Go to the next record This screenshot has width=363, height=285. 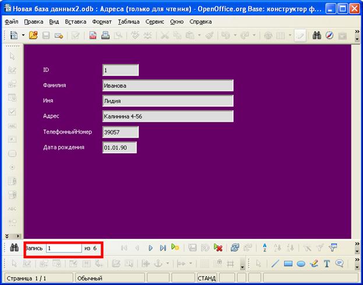tap(150, 248)
